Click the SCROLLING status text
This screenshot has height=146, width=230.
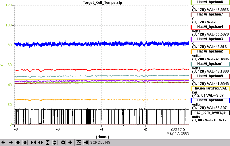(x=100, y=143)
